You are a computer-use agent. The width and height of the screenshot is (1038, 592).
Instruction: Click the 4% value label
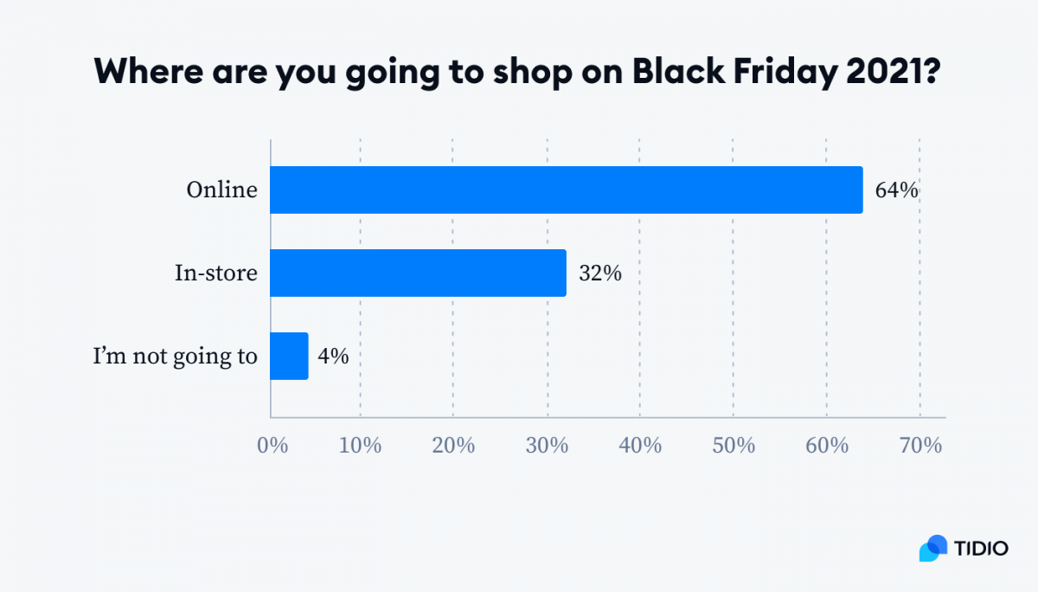click(x=333, y=357)
